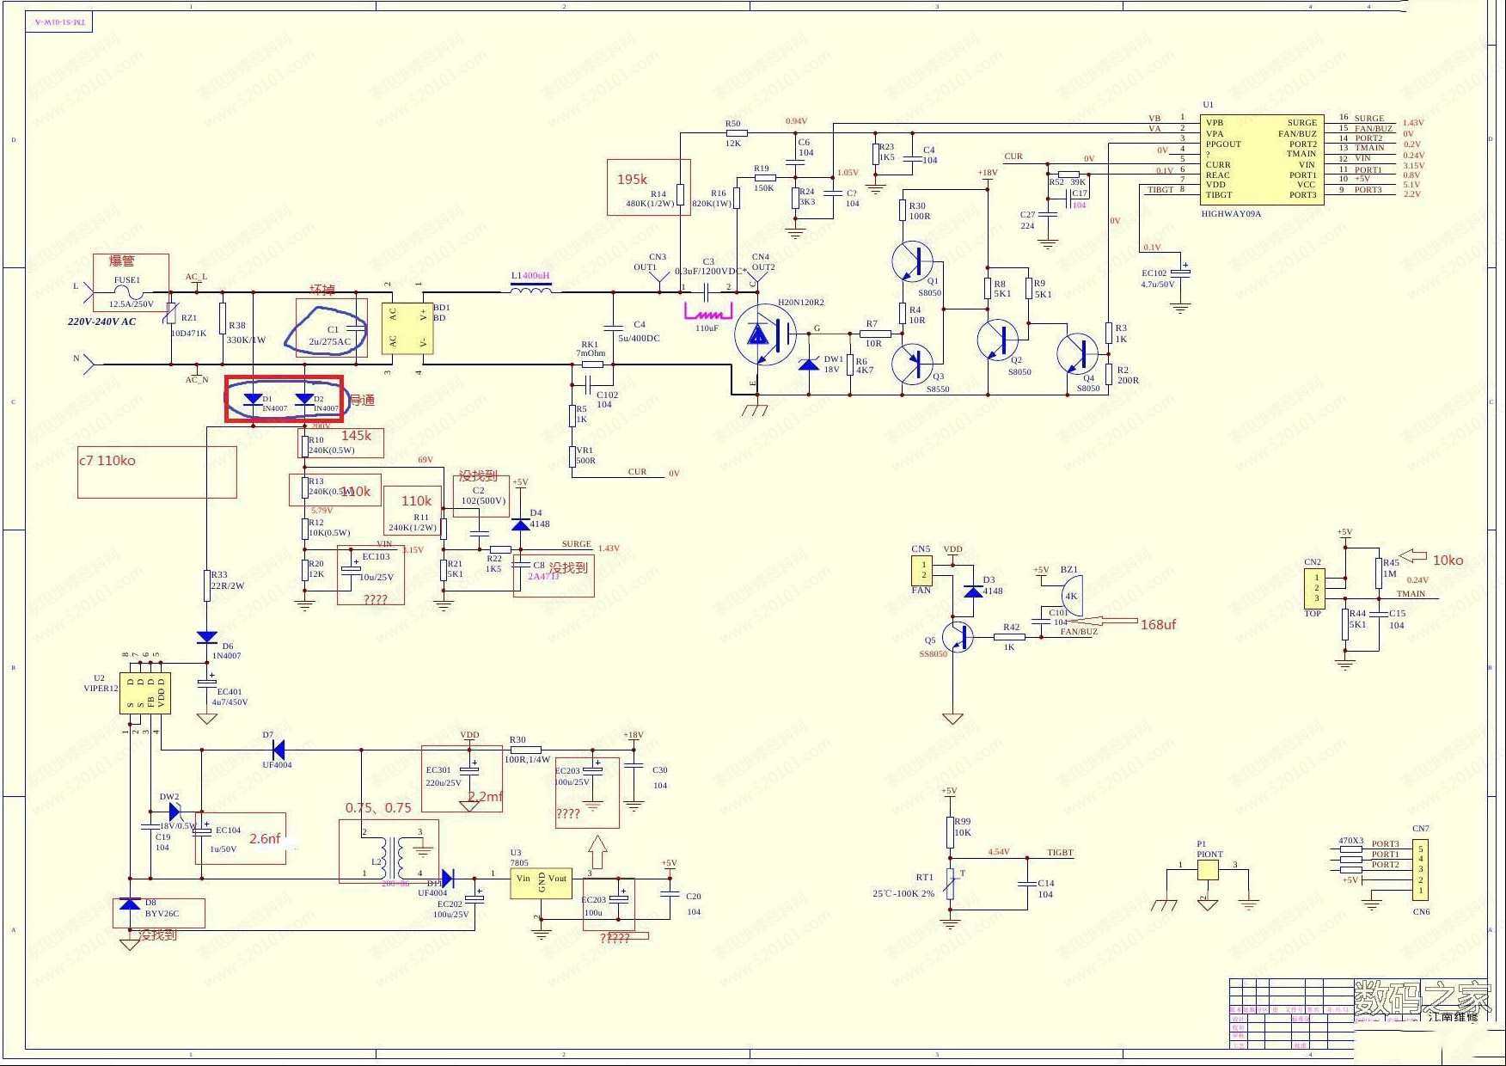Select the Q4 S8050 transistor symbol
Viewport: 1506px width, 1066px height.
point(1078,353)
